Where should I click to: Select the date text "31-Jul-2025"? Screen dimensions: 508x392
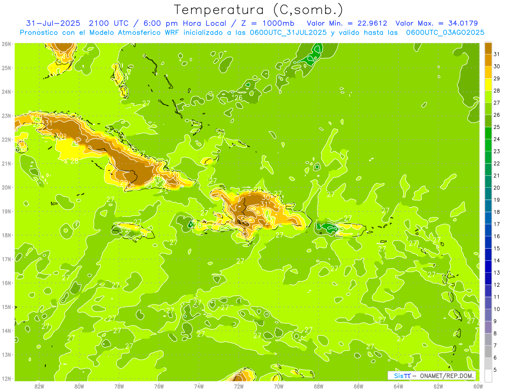click(54, 23)
